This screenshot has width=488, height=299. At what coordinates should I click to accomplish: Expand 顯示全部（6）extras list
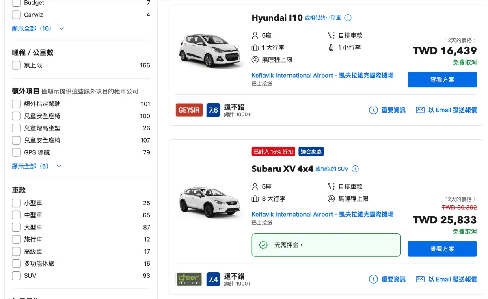[x=37, y=166]
